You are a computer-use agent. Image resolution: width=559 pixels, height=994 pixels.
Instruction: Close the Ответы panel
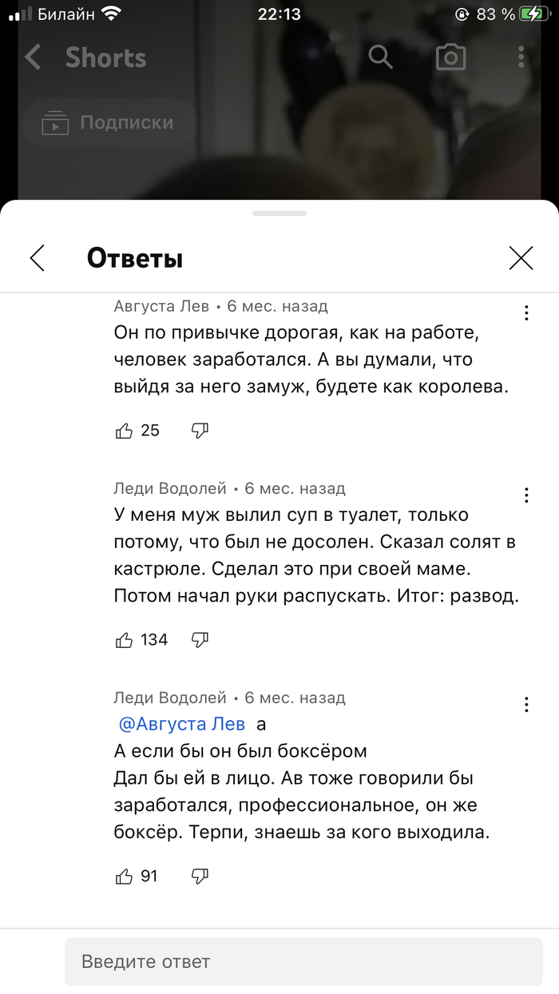click(521, 258)
